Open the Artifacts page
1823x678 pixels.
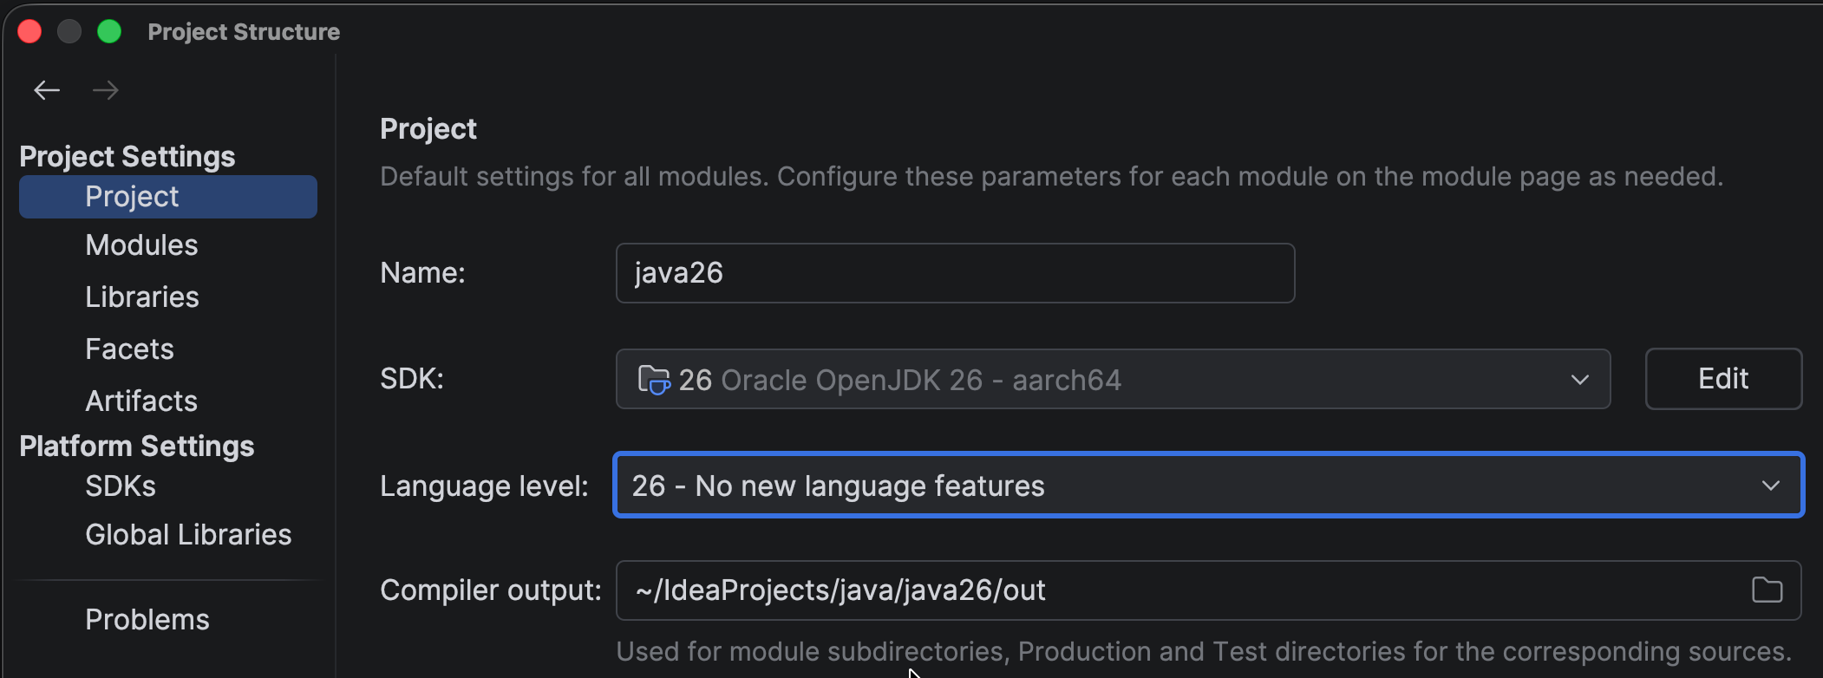point(141,401)
